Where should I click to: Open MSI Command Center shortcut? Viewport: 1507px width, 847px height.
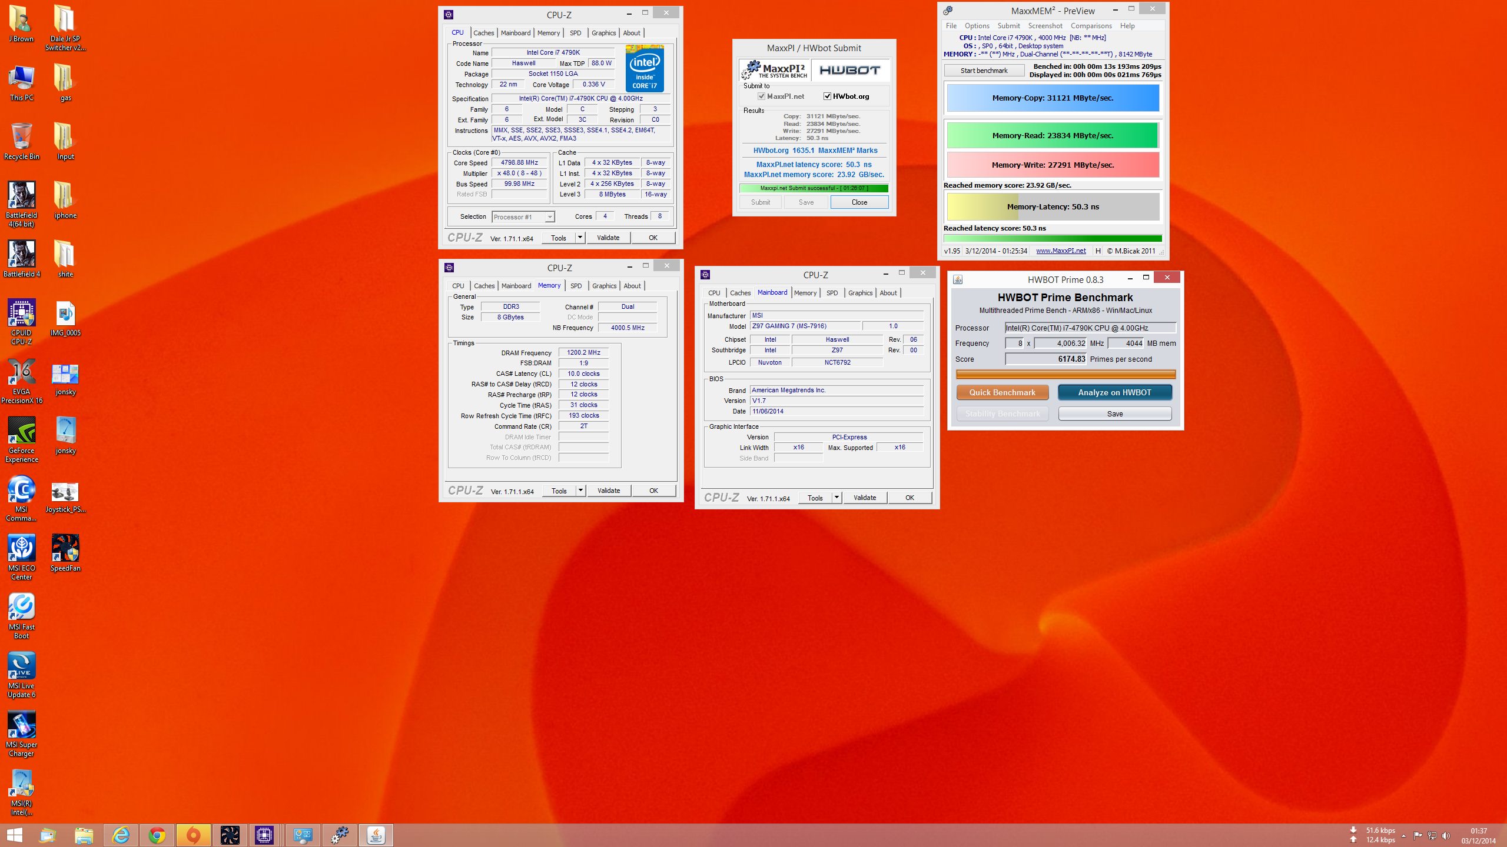tap(21, 498)
